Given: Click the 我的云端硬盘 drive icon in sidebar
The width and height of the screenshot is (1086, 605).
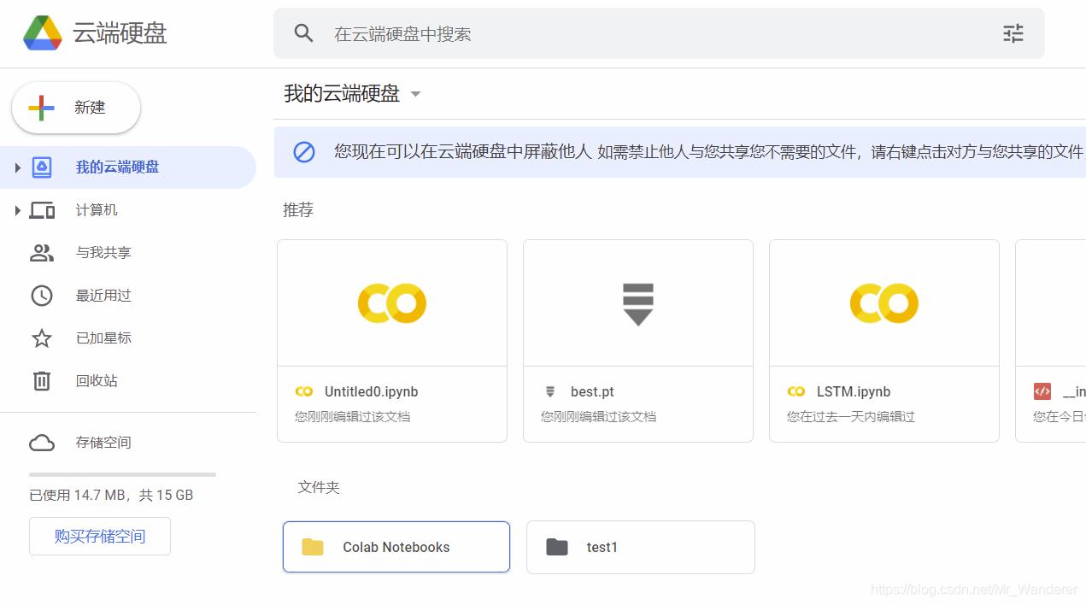Looking at the screenshot, I should tap(42, 167).
